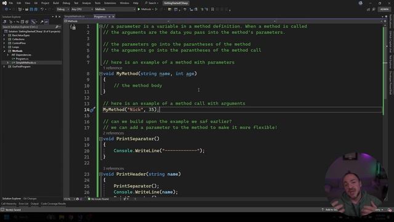This screenshot has width=394, height=222.
Task: Click the feedback icon top right
Action: pyautogui.click(x=374, y=9)
